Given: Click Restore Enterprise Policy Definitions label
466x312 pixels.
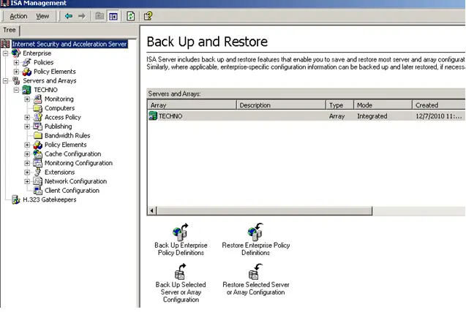Looking at the screenshot, I should click(255, 248).
